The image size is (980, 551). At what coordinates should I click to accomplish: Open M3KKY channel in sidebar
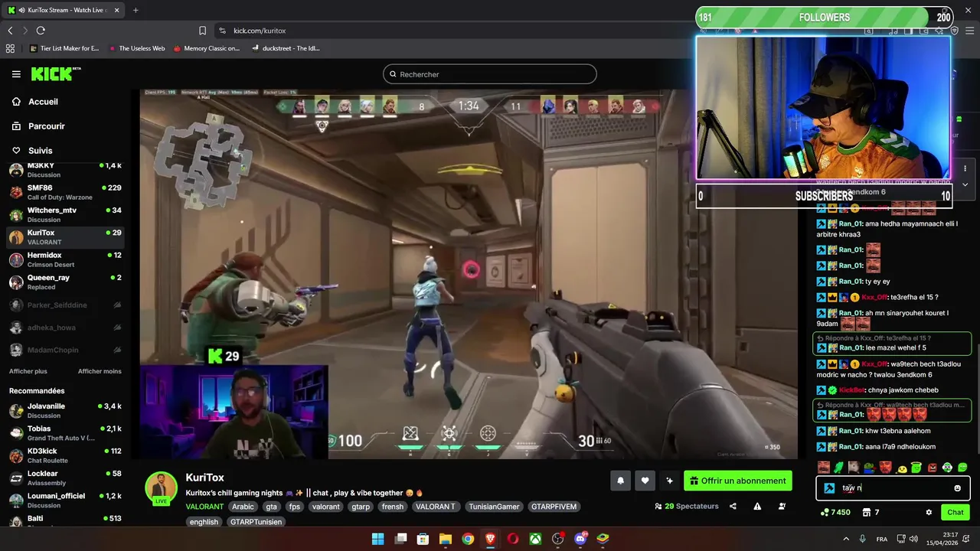pyautogui.click(x=64, y=170)
